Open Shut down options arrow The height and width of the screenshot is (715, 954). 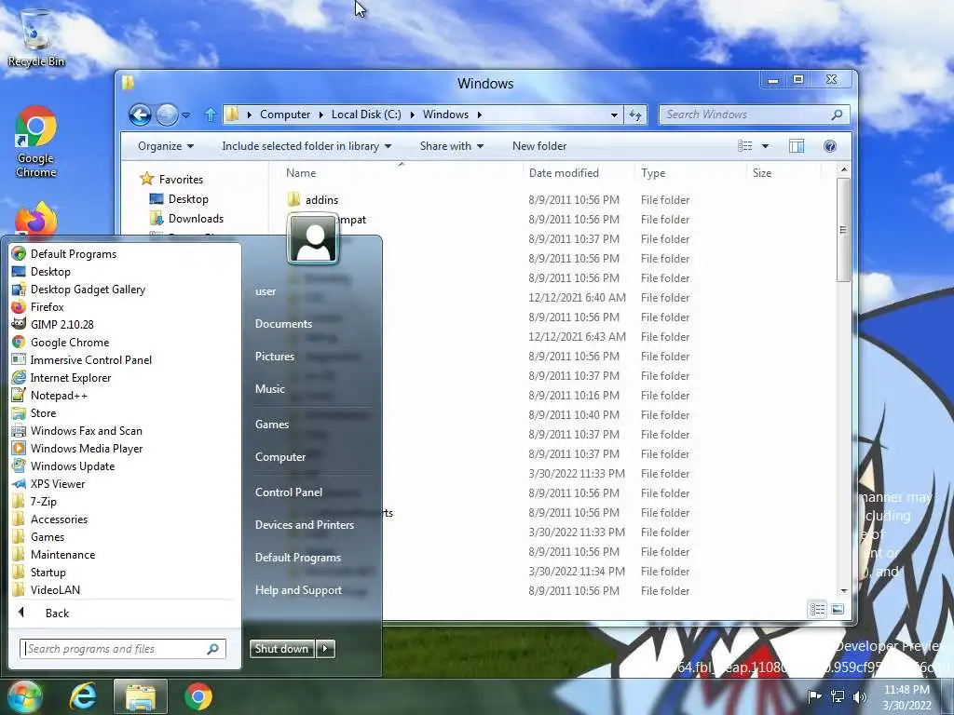click(x=325, y=649)
